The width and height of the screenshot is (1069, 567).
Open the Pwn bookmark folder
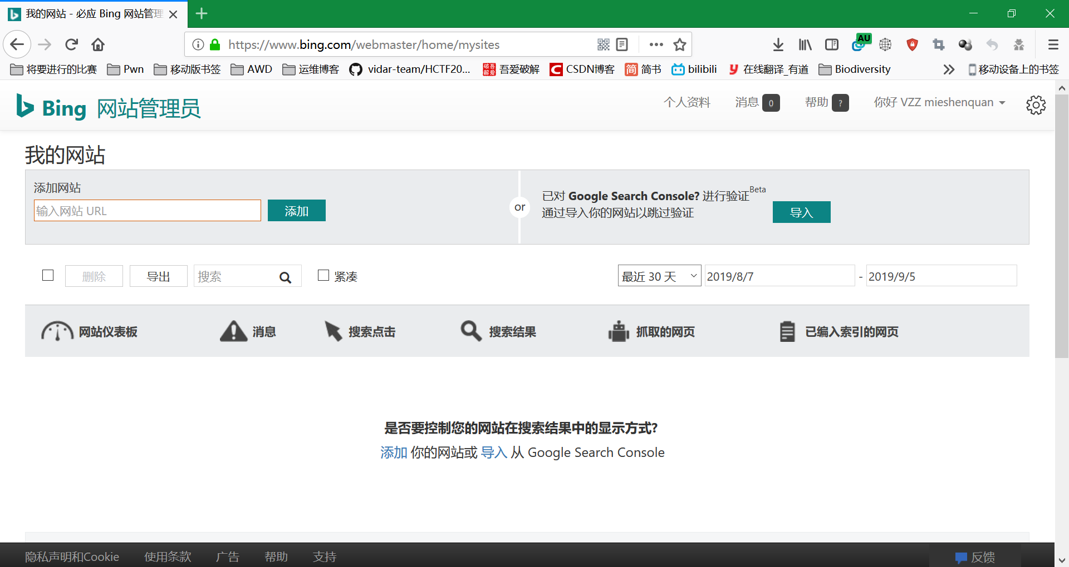(125, 69)
